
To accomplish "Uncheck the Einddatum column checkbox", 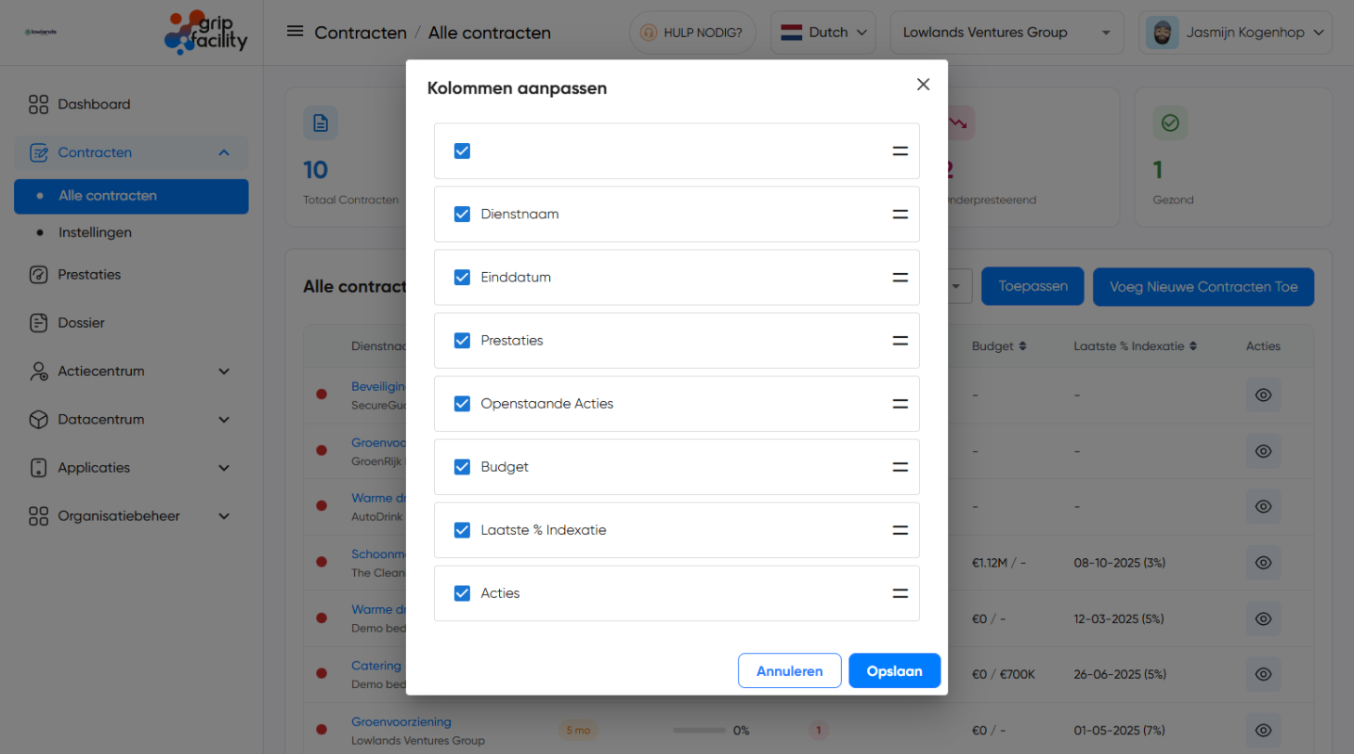I will 462,278.
